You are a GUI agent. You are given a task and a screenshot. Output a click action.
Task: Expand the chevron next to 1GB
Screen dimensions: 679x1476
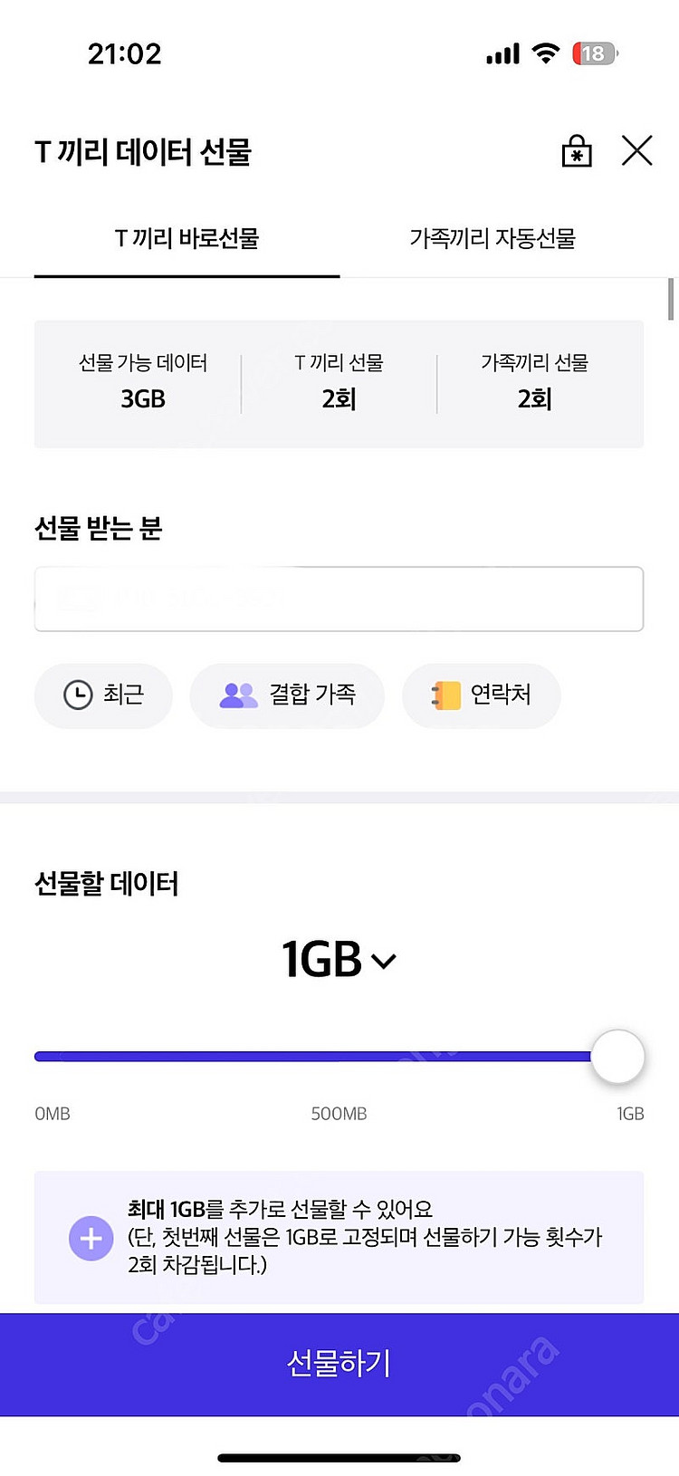(x=385, y=962)
